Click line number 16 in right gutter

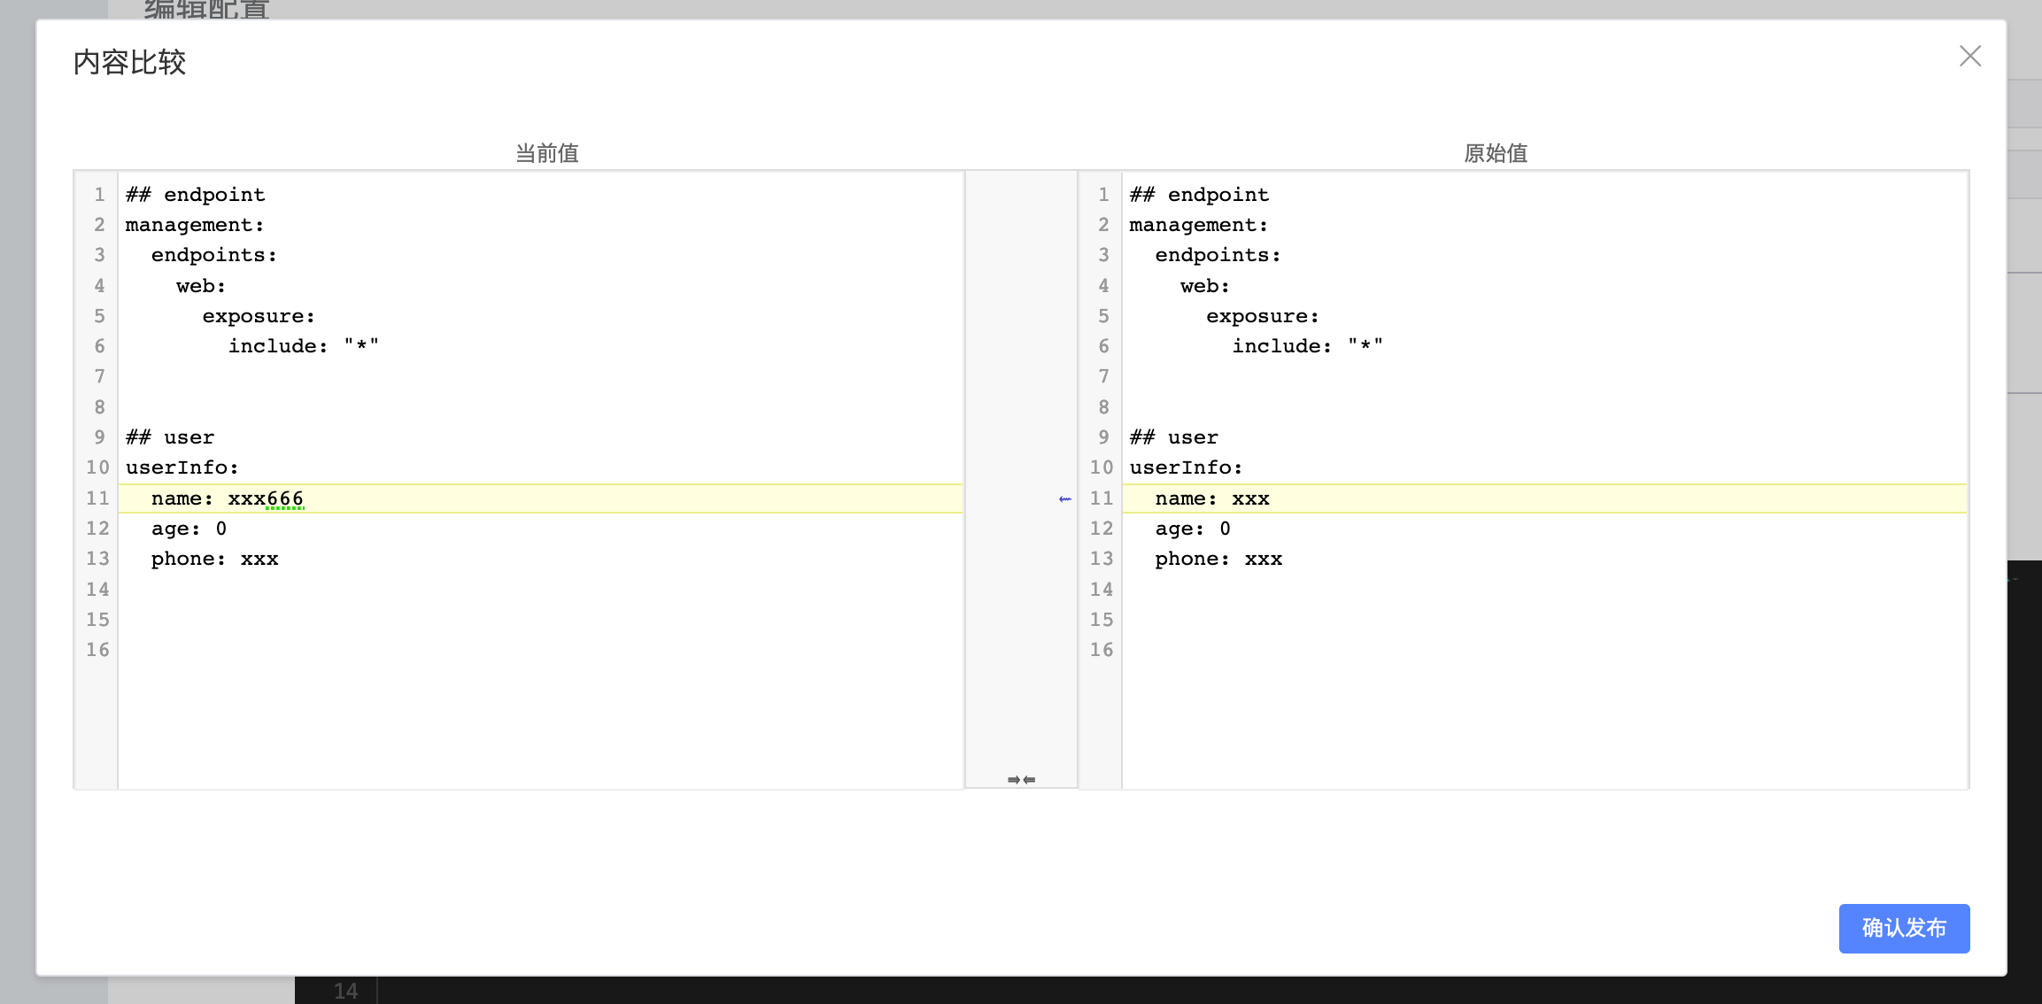pos(1102,651)
